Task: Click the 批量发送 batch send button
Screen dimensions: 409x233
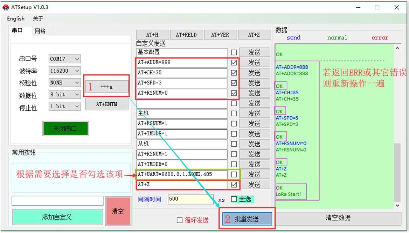Action: 247,219
